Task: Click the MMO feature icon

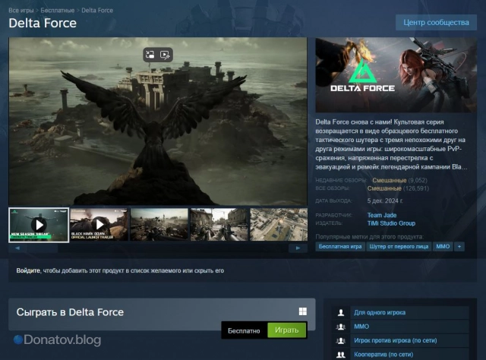Action: (x=341, y=327)
